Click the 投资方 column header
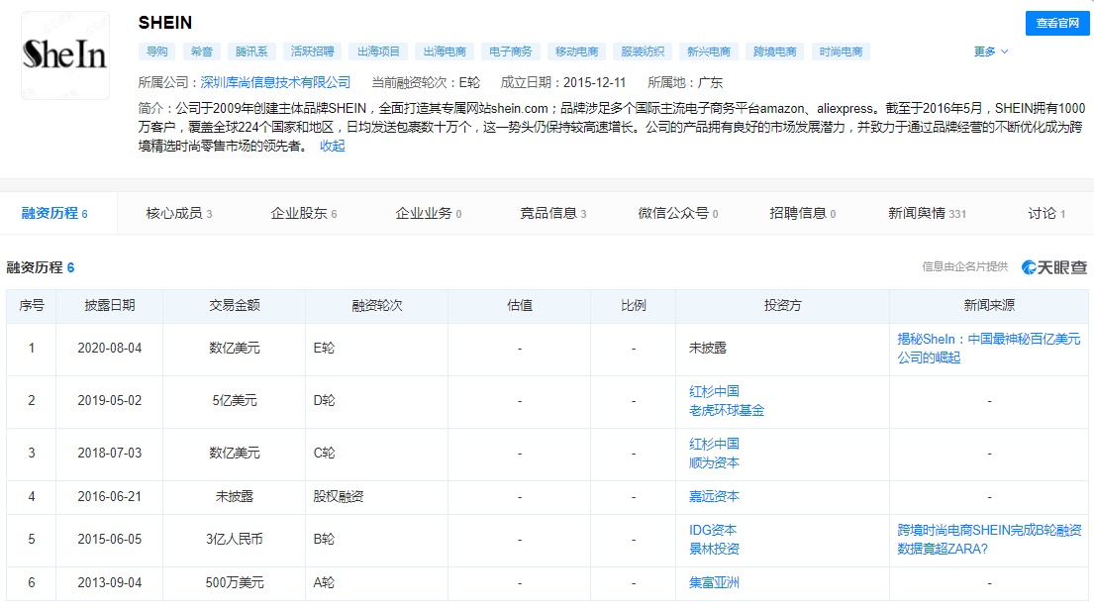 coord(783,305)
